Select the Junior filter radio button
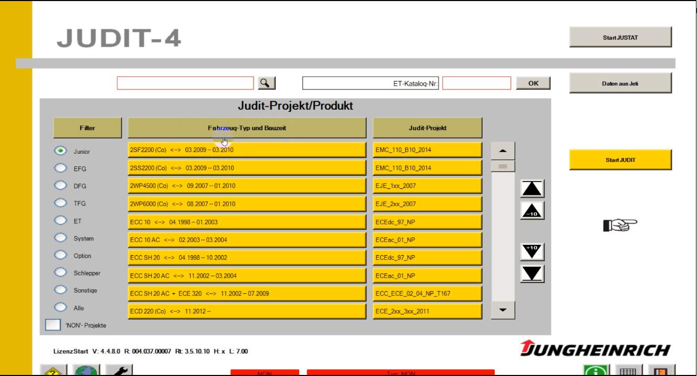Screen dimensions: 697x376 pos(61,151)
